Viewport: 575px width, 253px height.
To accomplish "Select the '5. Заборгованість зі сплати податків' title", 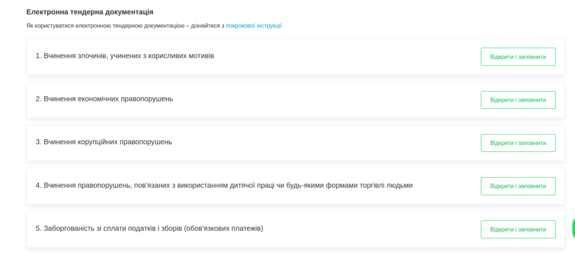I will click(x=149, y=228).
